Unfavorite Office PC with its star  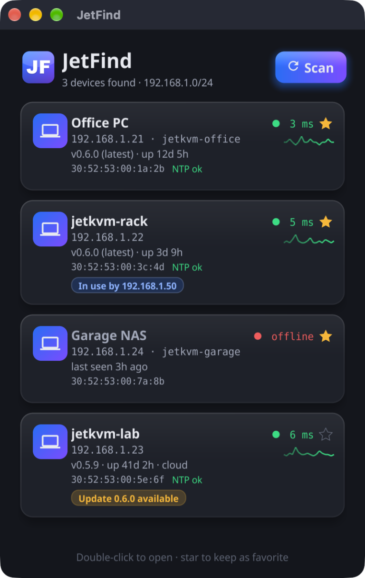[326, 124]
